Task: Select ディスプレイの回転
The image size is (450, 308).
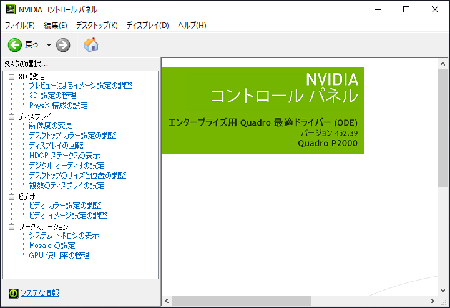Action: pos(56,146)
